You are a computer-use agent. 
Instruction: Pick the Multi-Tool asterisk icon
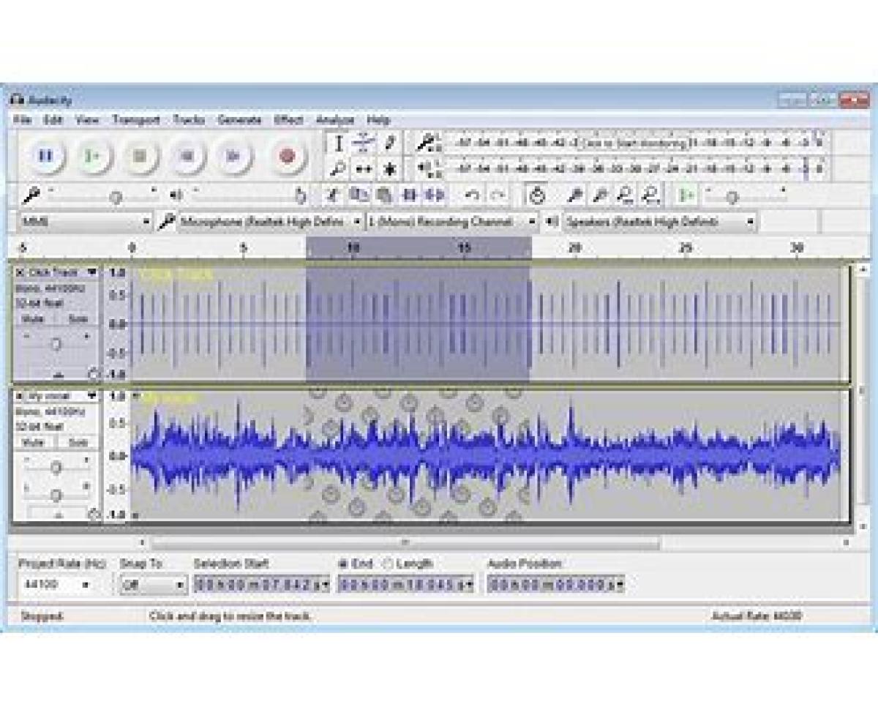(389, 170)
